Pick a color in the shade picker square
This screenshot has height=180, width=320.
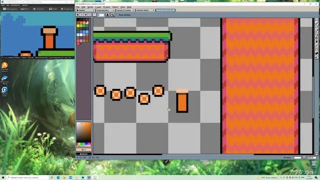(83, 132)
